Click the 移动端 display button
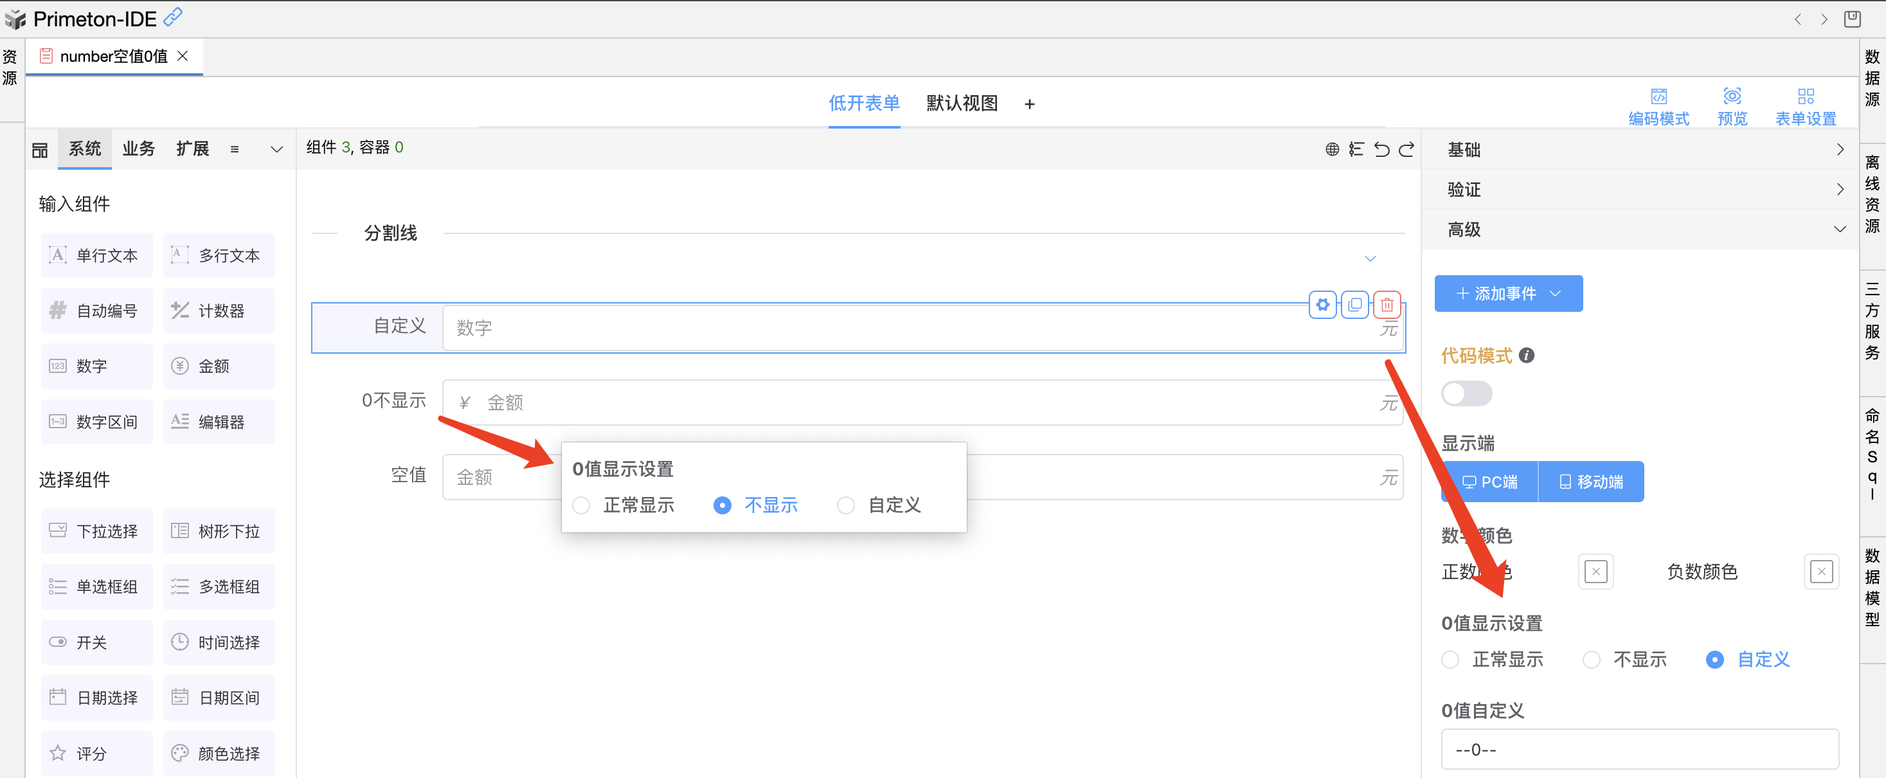The image size is (1886, 778). (x=1591, y=482)
